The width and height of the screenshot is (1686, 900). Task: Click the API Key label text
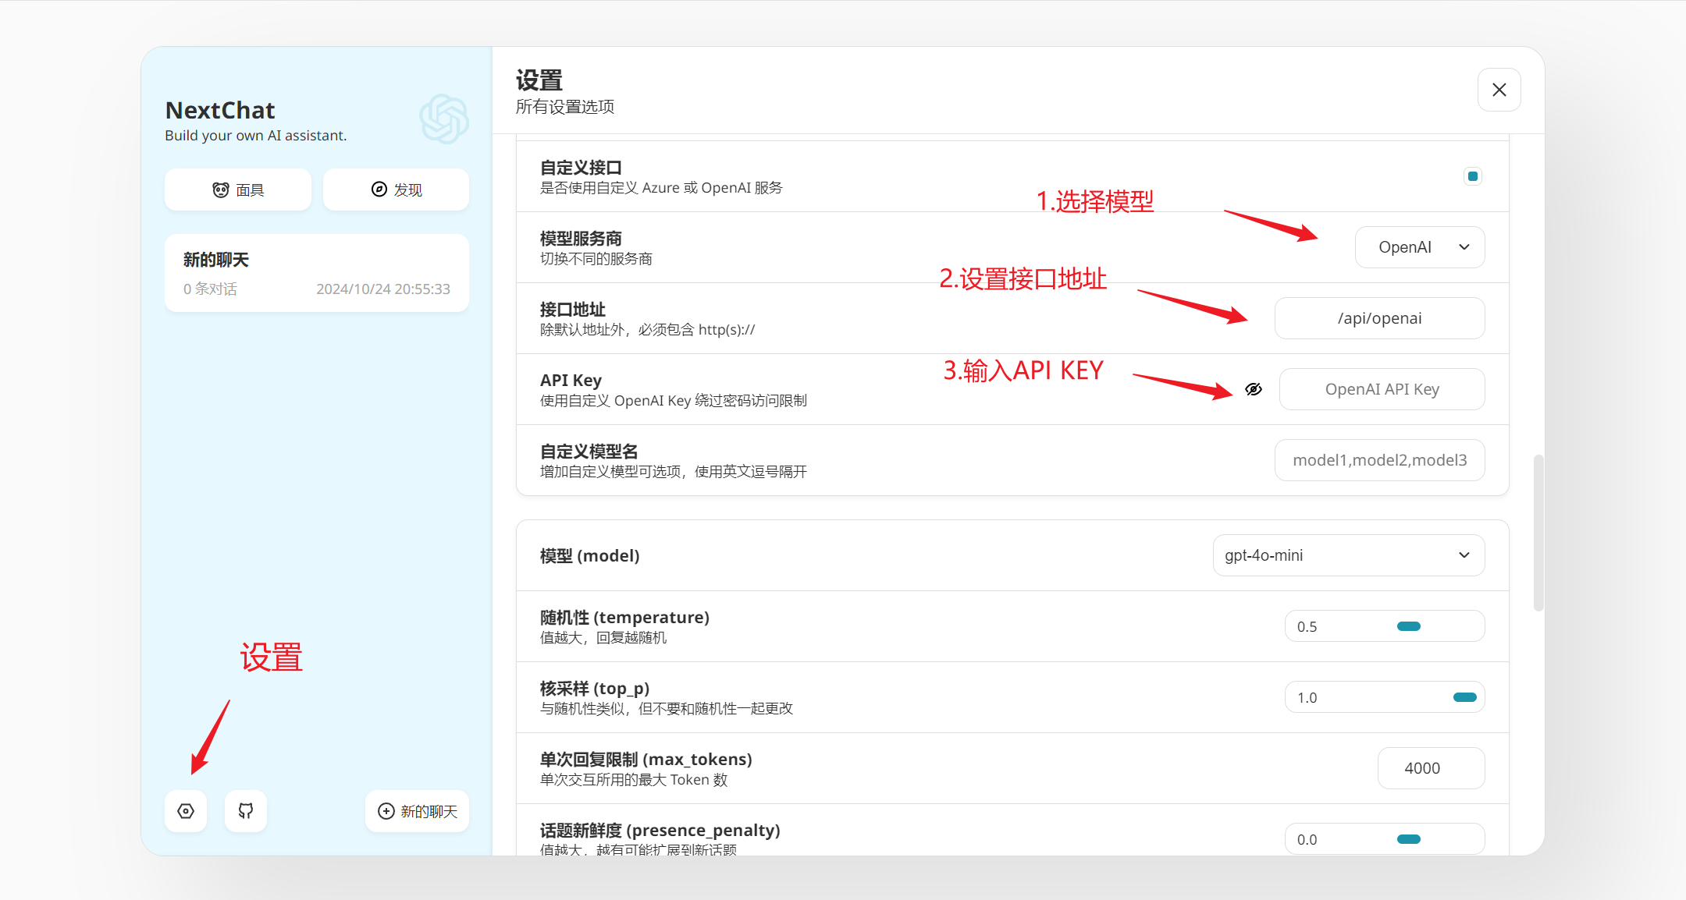tap(571, 381)
